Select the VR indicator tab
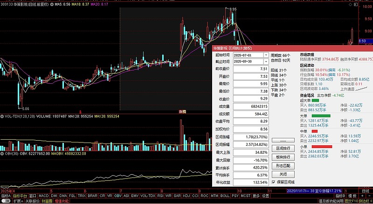 (110, 196)
